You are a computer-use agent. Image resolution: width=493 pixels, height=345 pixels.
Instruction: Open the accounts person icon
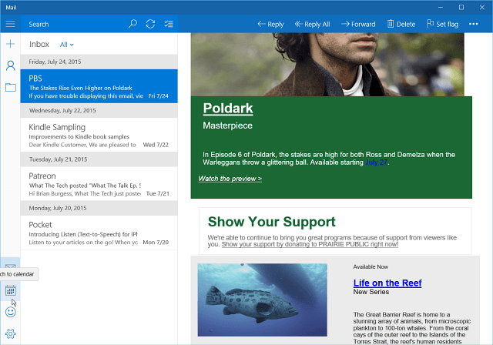click(x=10, y=65)
